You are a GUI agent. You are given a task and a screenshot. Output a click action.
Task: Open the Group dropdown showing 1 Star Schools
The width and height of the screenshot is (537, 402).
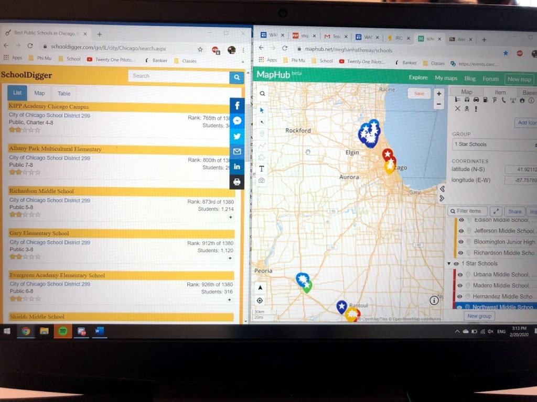(x=494, y=144)
